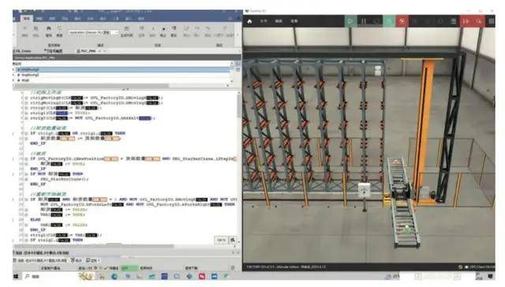Open the first Factory I/O menu item

tap(264, 21)
